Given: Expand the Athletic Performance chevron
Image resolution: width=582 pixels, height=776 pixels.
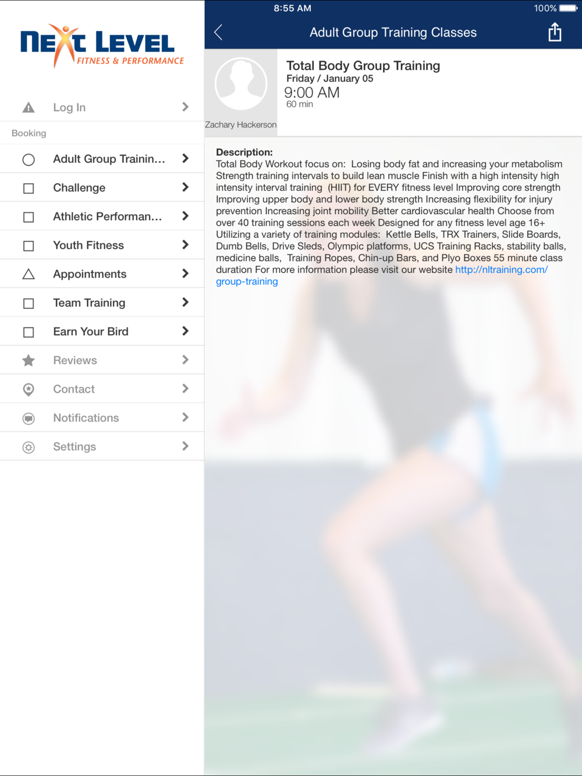Looking at the screenshot, I should pyautogui.click(x=185, y=216).
